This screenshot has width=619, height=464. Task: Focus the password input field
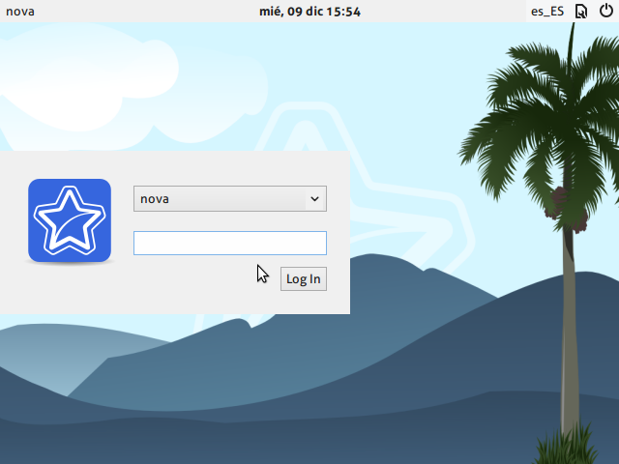coord(229,243)
